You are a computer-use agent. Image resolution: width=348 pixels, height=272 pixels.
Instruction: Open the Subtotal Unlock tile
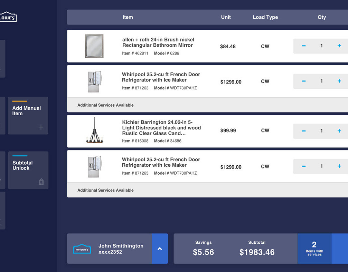click(x=28, y=170)
